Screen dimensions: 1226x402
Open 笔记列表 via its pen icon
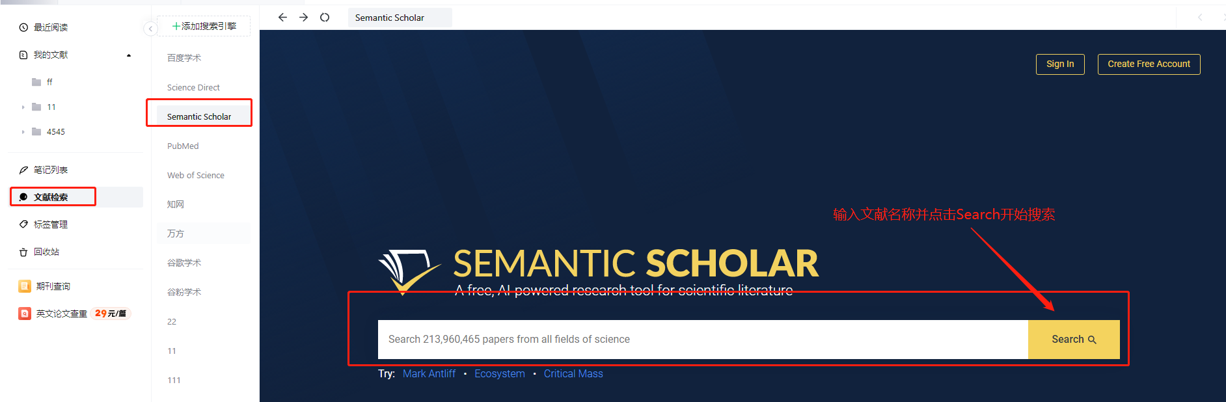[23, 170]
